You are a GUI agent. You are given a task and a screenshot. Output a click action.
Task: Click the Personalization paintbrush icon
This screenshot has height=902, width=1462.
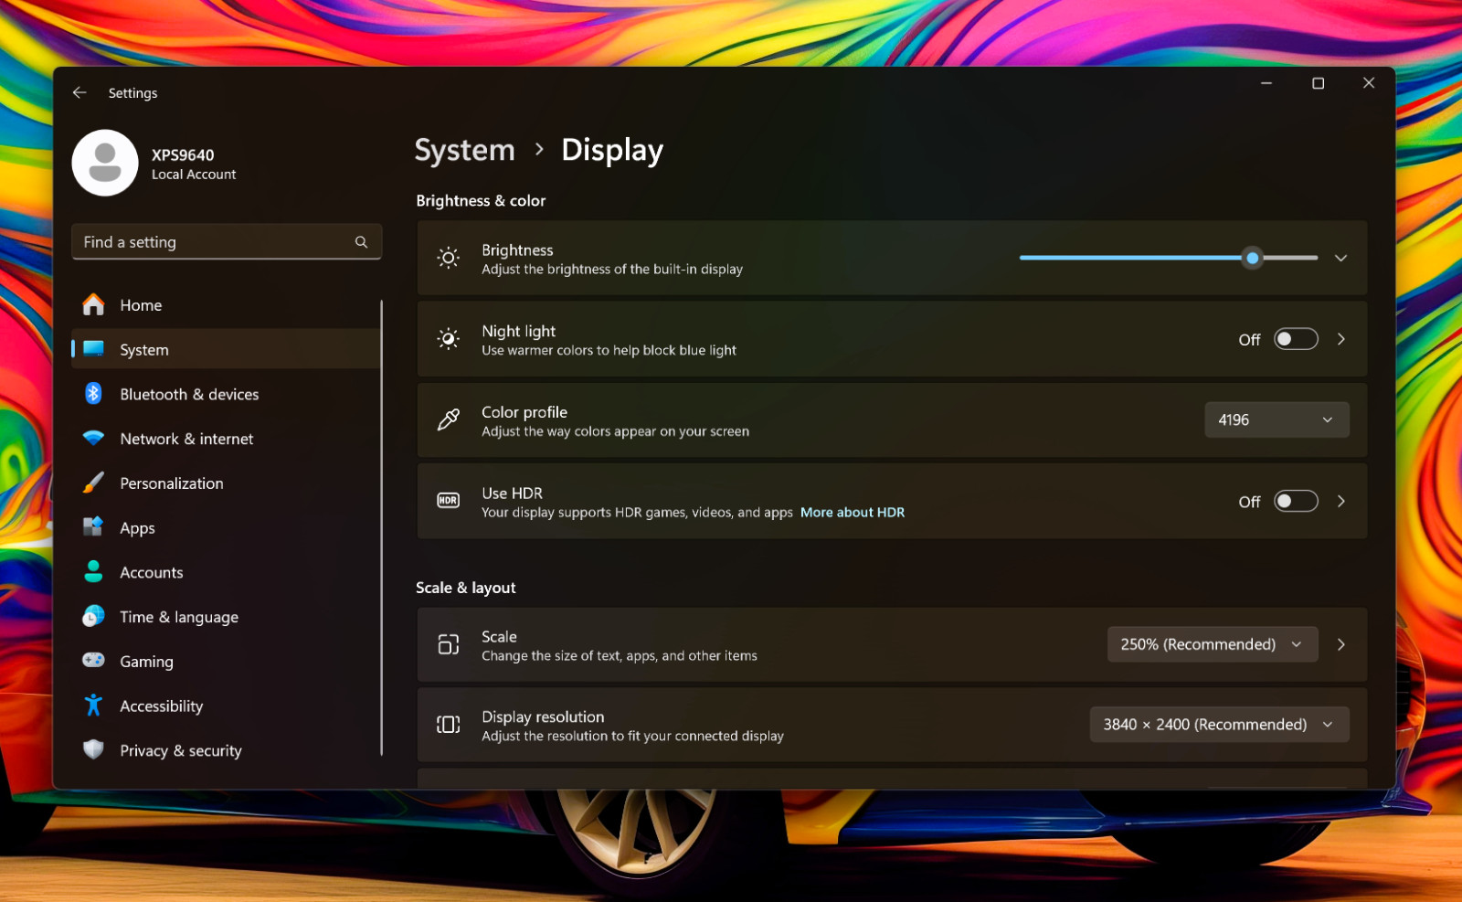93,483
